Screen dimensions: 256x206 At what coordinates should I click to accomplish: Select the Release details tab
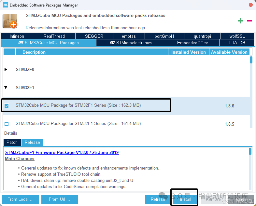pyautogui.click(x=32, y=143)
